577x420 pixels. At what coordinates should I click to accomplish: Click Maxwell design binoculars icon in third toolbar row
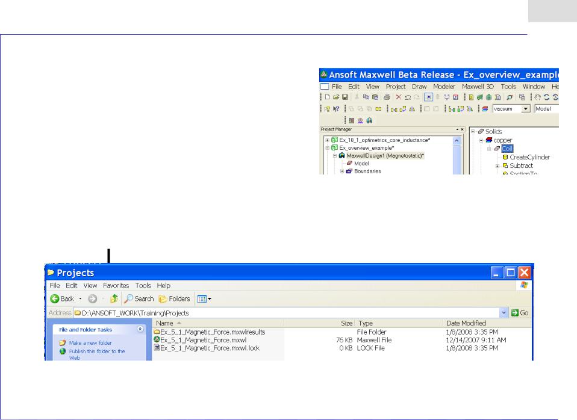pos(369,120)
